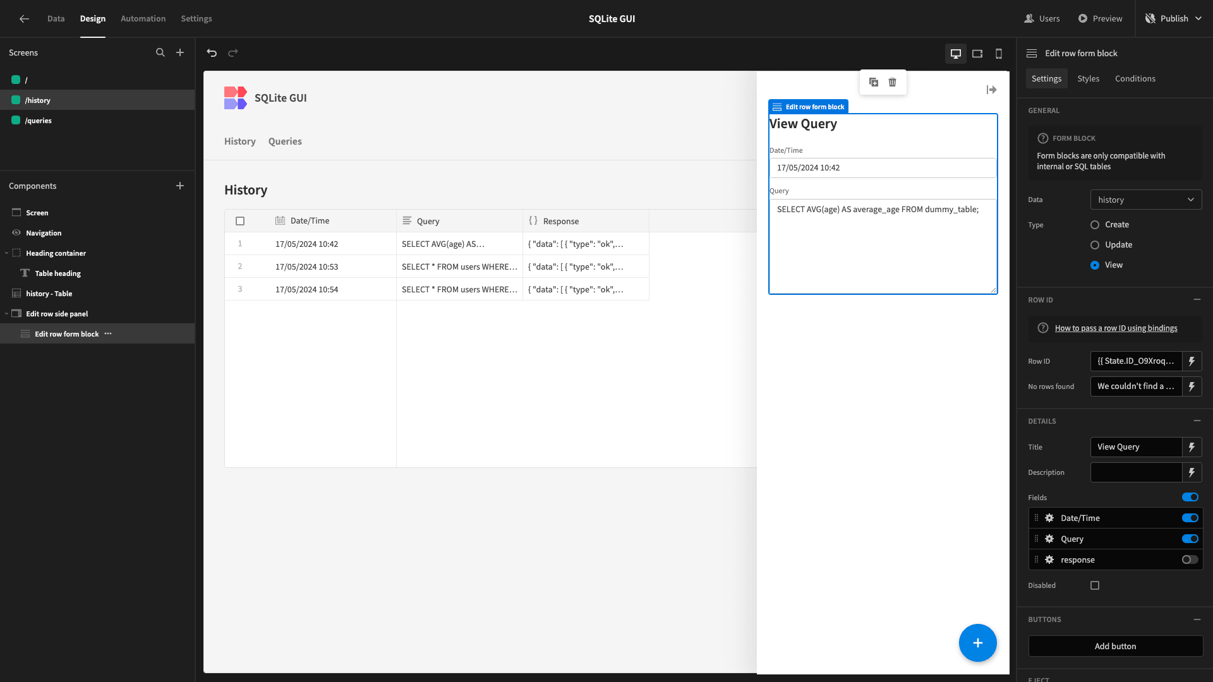Check the table header select-all checkbox
This screenshot has width=1213, height=682.
click(240, 221)
